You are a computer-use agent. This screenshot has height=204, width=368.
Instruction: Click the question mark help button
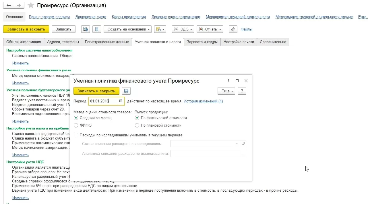242,91
